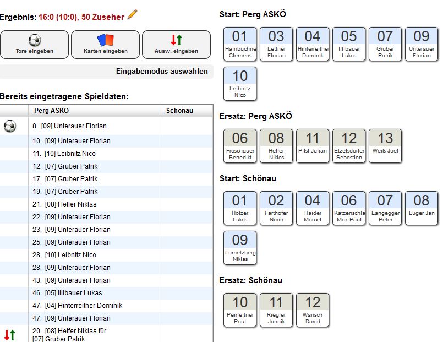Image resolution: width=443 pixels, height=342 pixels.
Task: Click goal entry minute 46 Illibauer Lukas
Action: pyautogui.click(x=67, y=293)
